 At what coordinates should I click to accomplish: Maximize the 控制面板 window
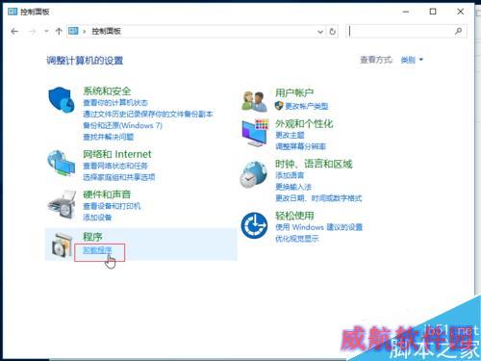point(433,12)
